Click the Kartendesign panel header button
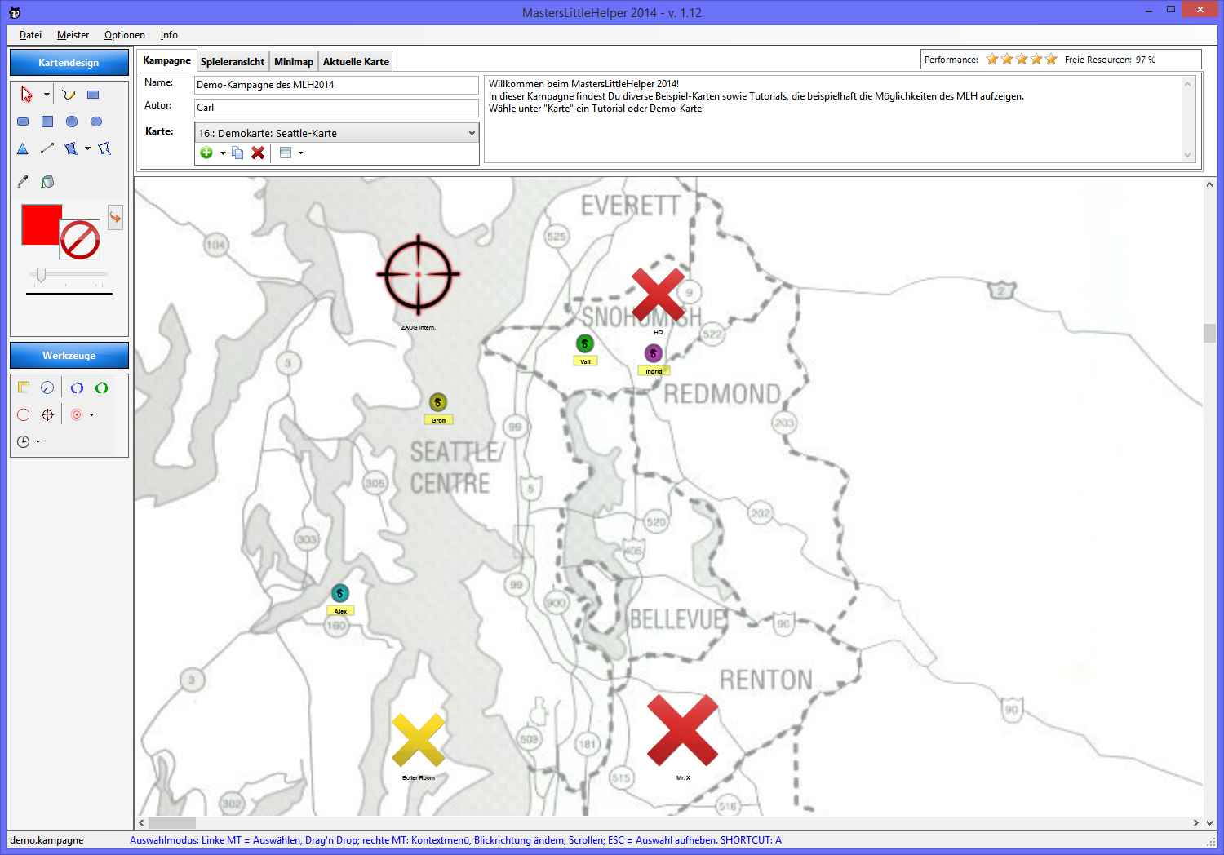The image size is (1224, 855). click(69, 63)
